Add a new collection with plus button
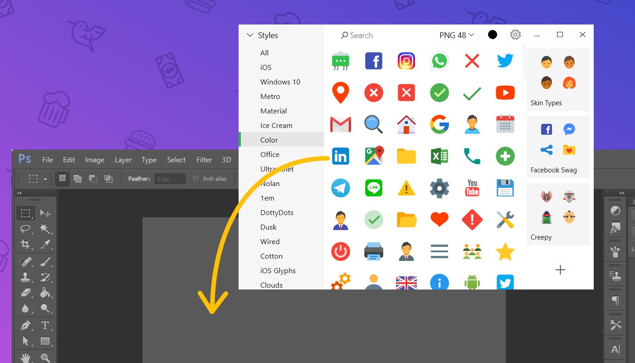Screen dimensions: 635x363 click(560, 270)
